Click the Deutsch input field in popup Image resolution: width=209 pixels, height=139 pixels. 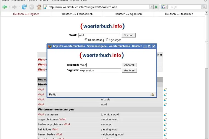coord(100,65)
